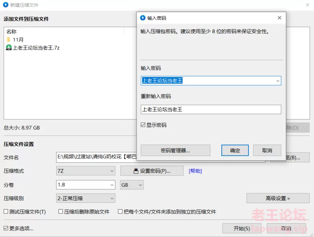Expand the password history dropdown arrow
The height and width of the screenshot is (237, 314).
pyautogui.click(x=278, y=81)
